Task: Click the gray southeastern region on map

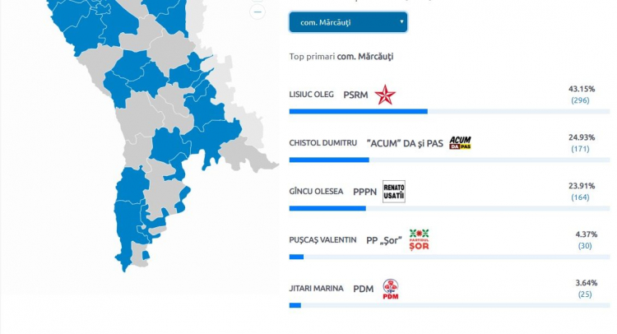Action: tap(246, 155)
